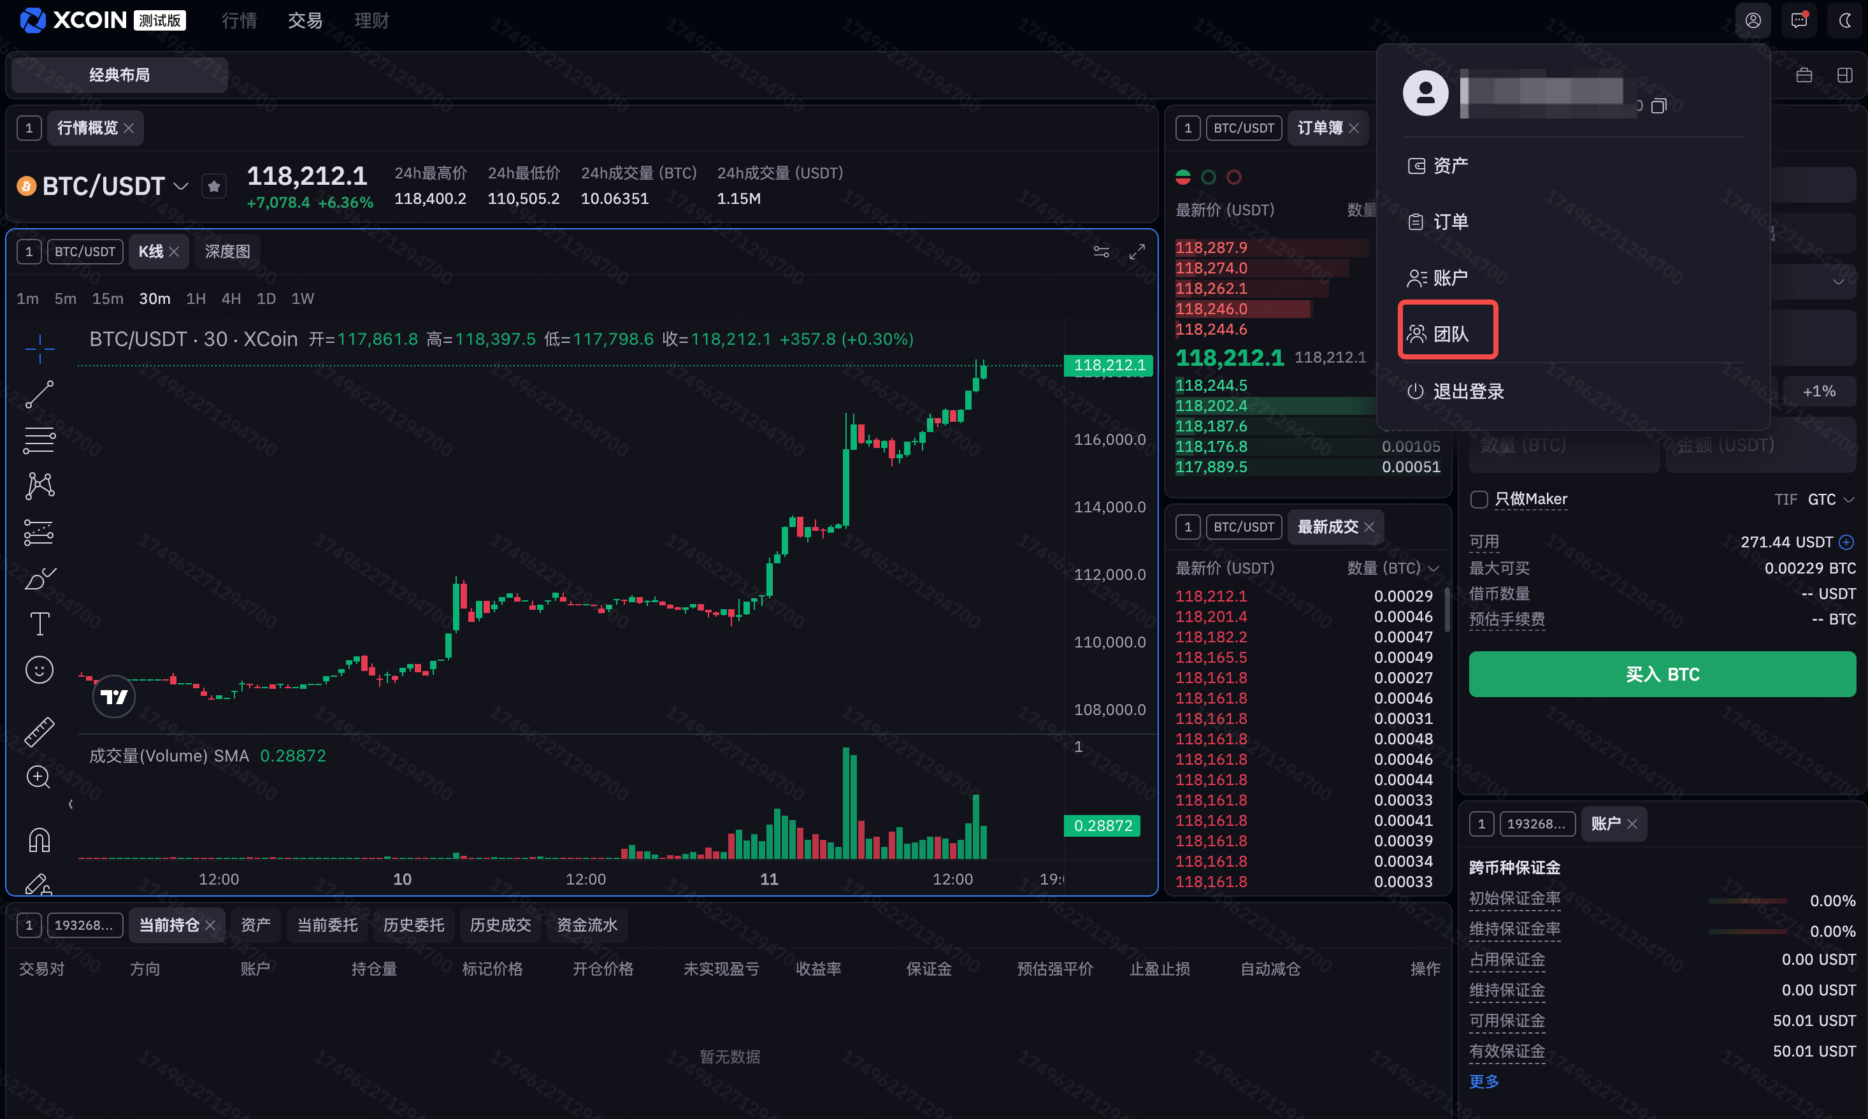Show only buy orders in order book

(1209, 177)
